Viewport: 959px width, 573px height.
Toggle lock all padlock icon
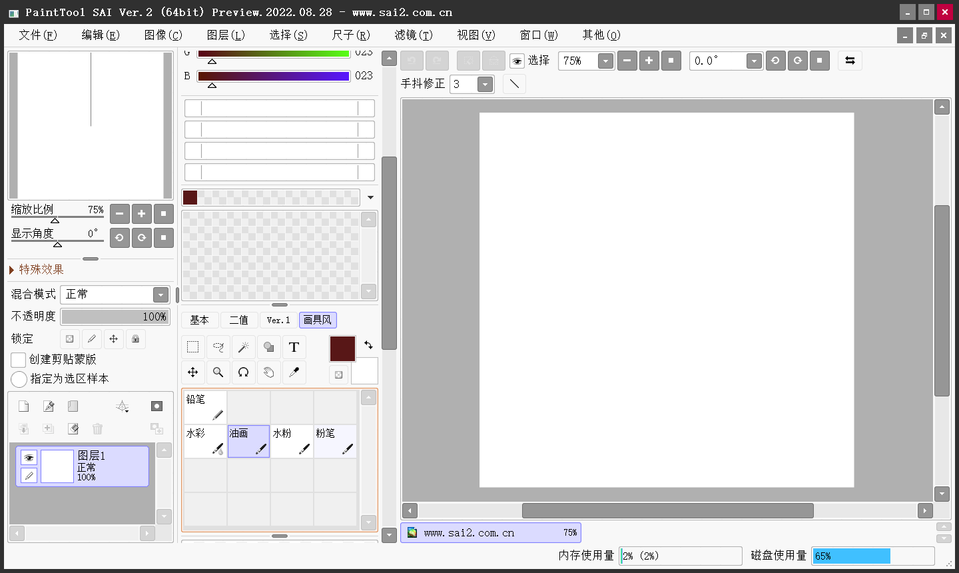pyautogui.click(x=136, y=339)
